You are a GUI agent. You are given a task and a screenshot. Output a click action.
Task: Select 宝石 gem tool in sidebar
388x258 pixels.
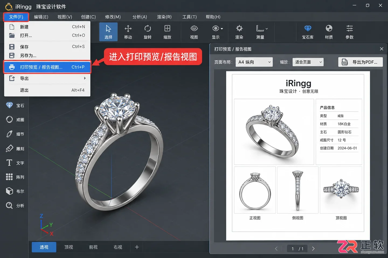coord(15,105)
